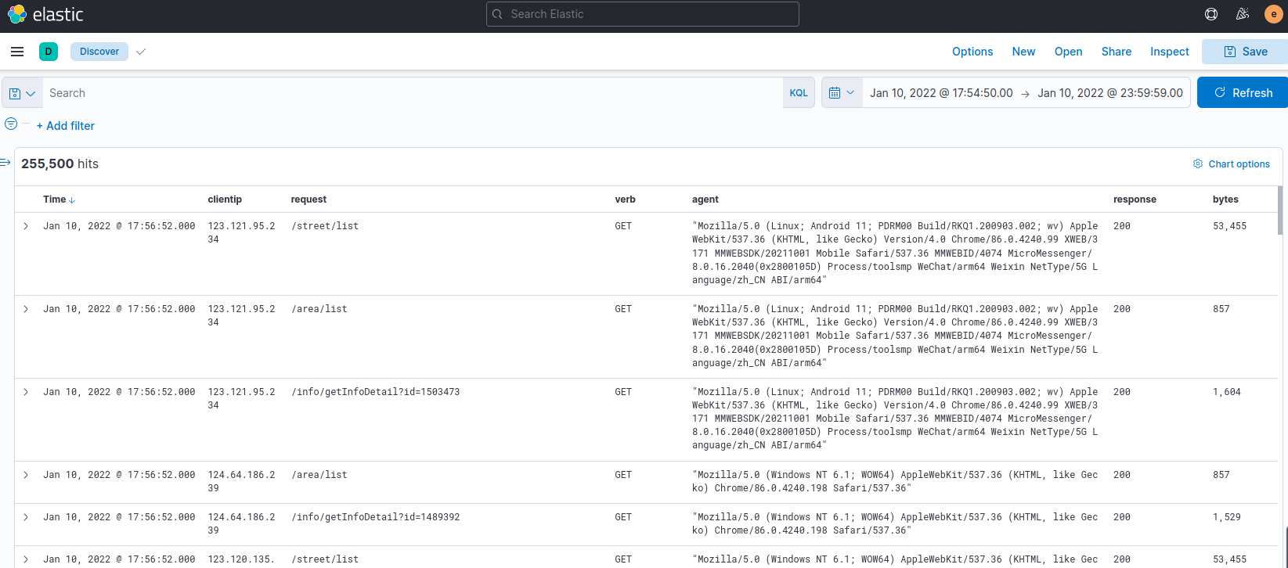Click the 255,500 hits count
The width and height of the screenshot is (1288, 568).
(x=60, y=164)
